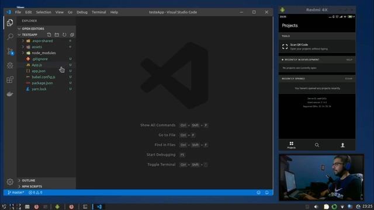Image resolution: width=374 pixels, height=210 pixels.
Task: Click the Android icon in Redmi 4X titlebar
Action: pyautogui.click(x=283, y=10)
